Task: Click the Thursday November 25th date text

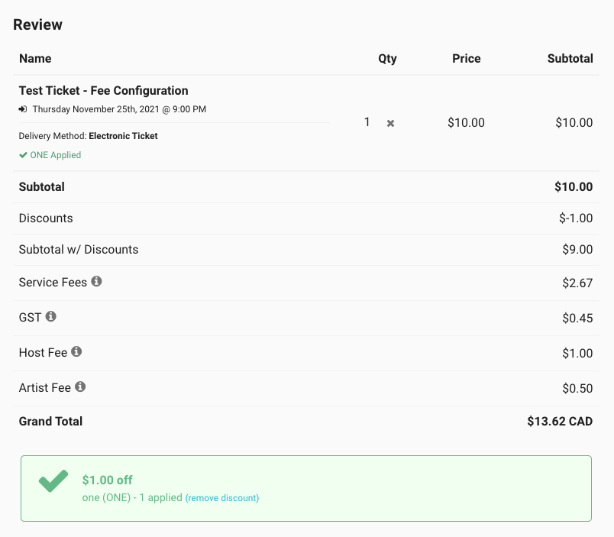Action: coord(119,109)
